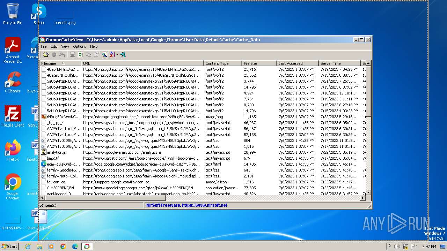This screenshot has height=251, width=447.
Task: Click the Select Cache Folder toolbar icon
Action: tap(46, 54)
